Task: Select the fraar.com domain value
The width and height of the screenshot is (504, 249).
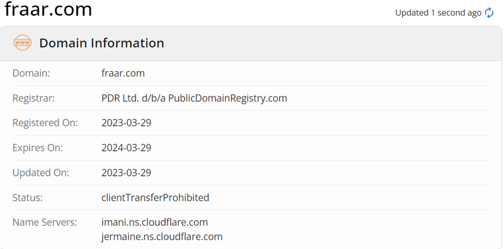Action: tap(123, 73)
